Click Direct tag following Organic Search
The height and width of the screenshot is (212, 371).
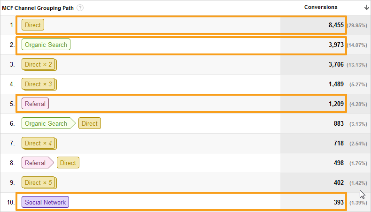[x=89, y=123]
